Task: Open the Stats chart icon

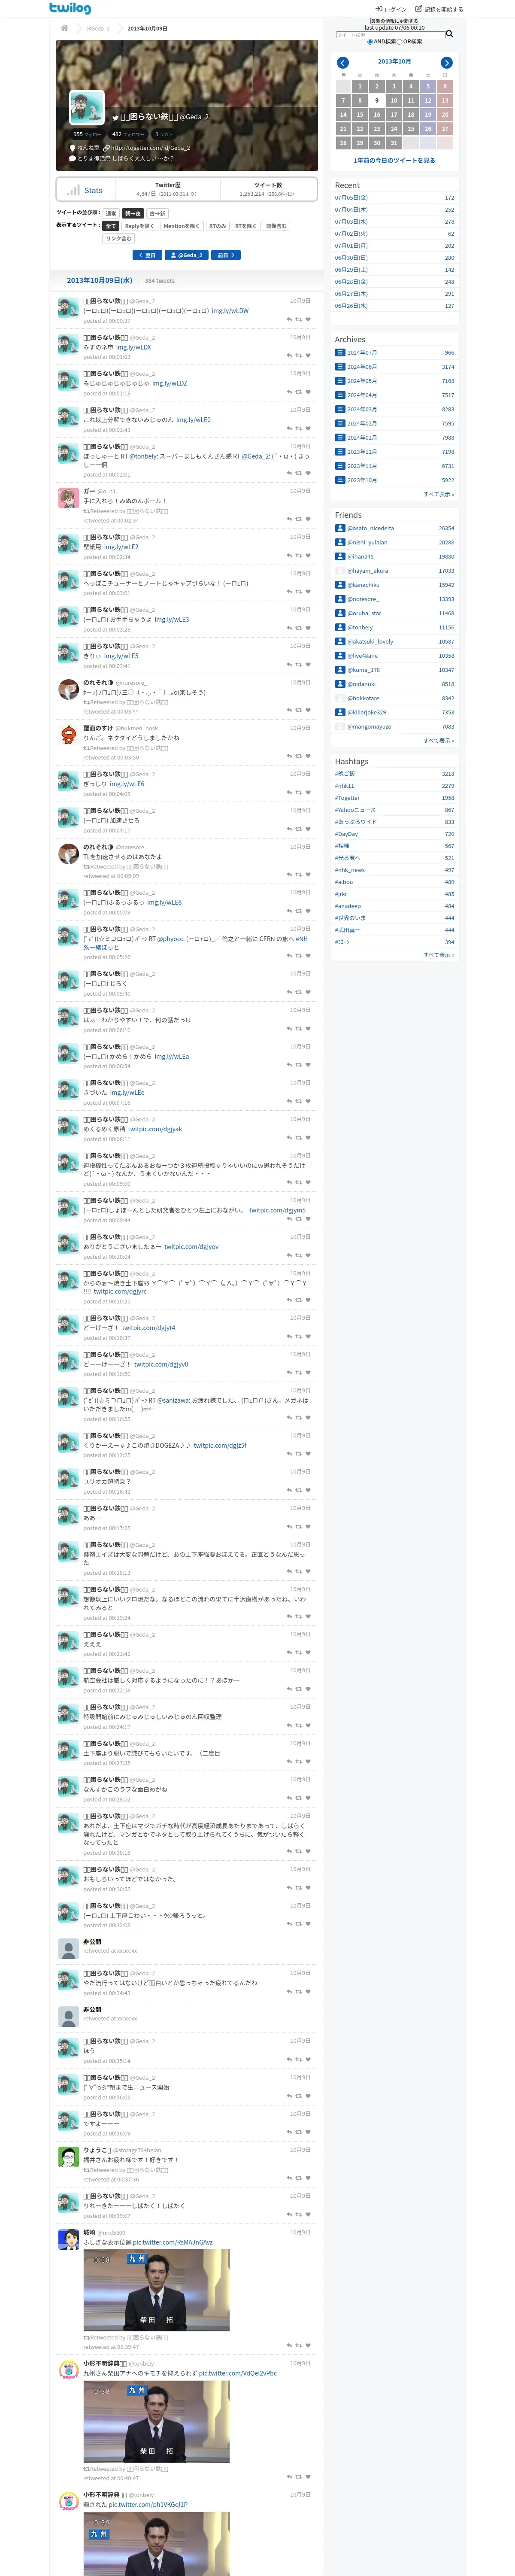Action: coord(73,190)
